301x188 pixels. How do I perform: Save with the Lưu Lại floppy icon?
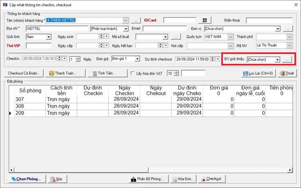pos(258,73)
